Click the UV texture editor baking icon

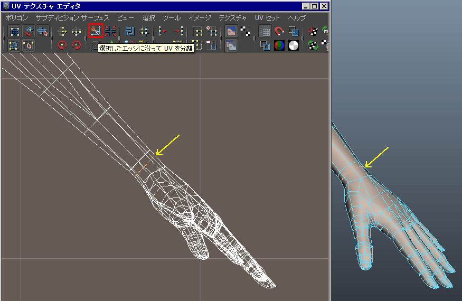tap(313, 31)
